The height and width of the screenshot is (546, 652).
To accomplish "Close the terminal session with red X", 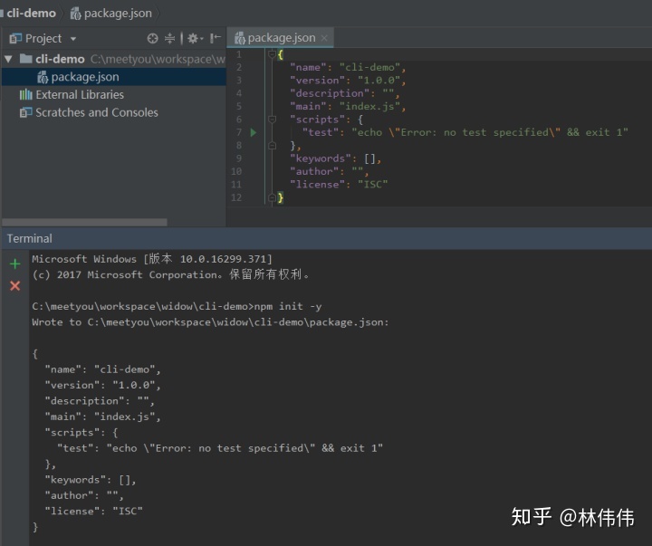I will point(15,286).
